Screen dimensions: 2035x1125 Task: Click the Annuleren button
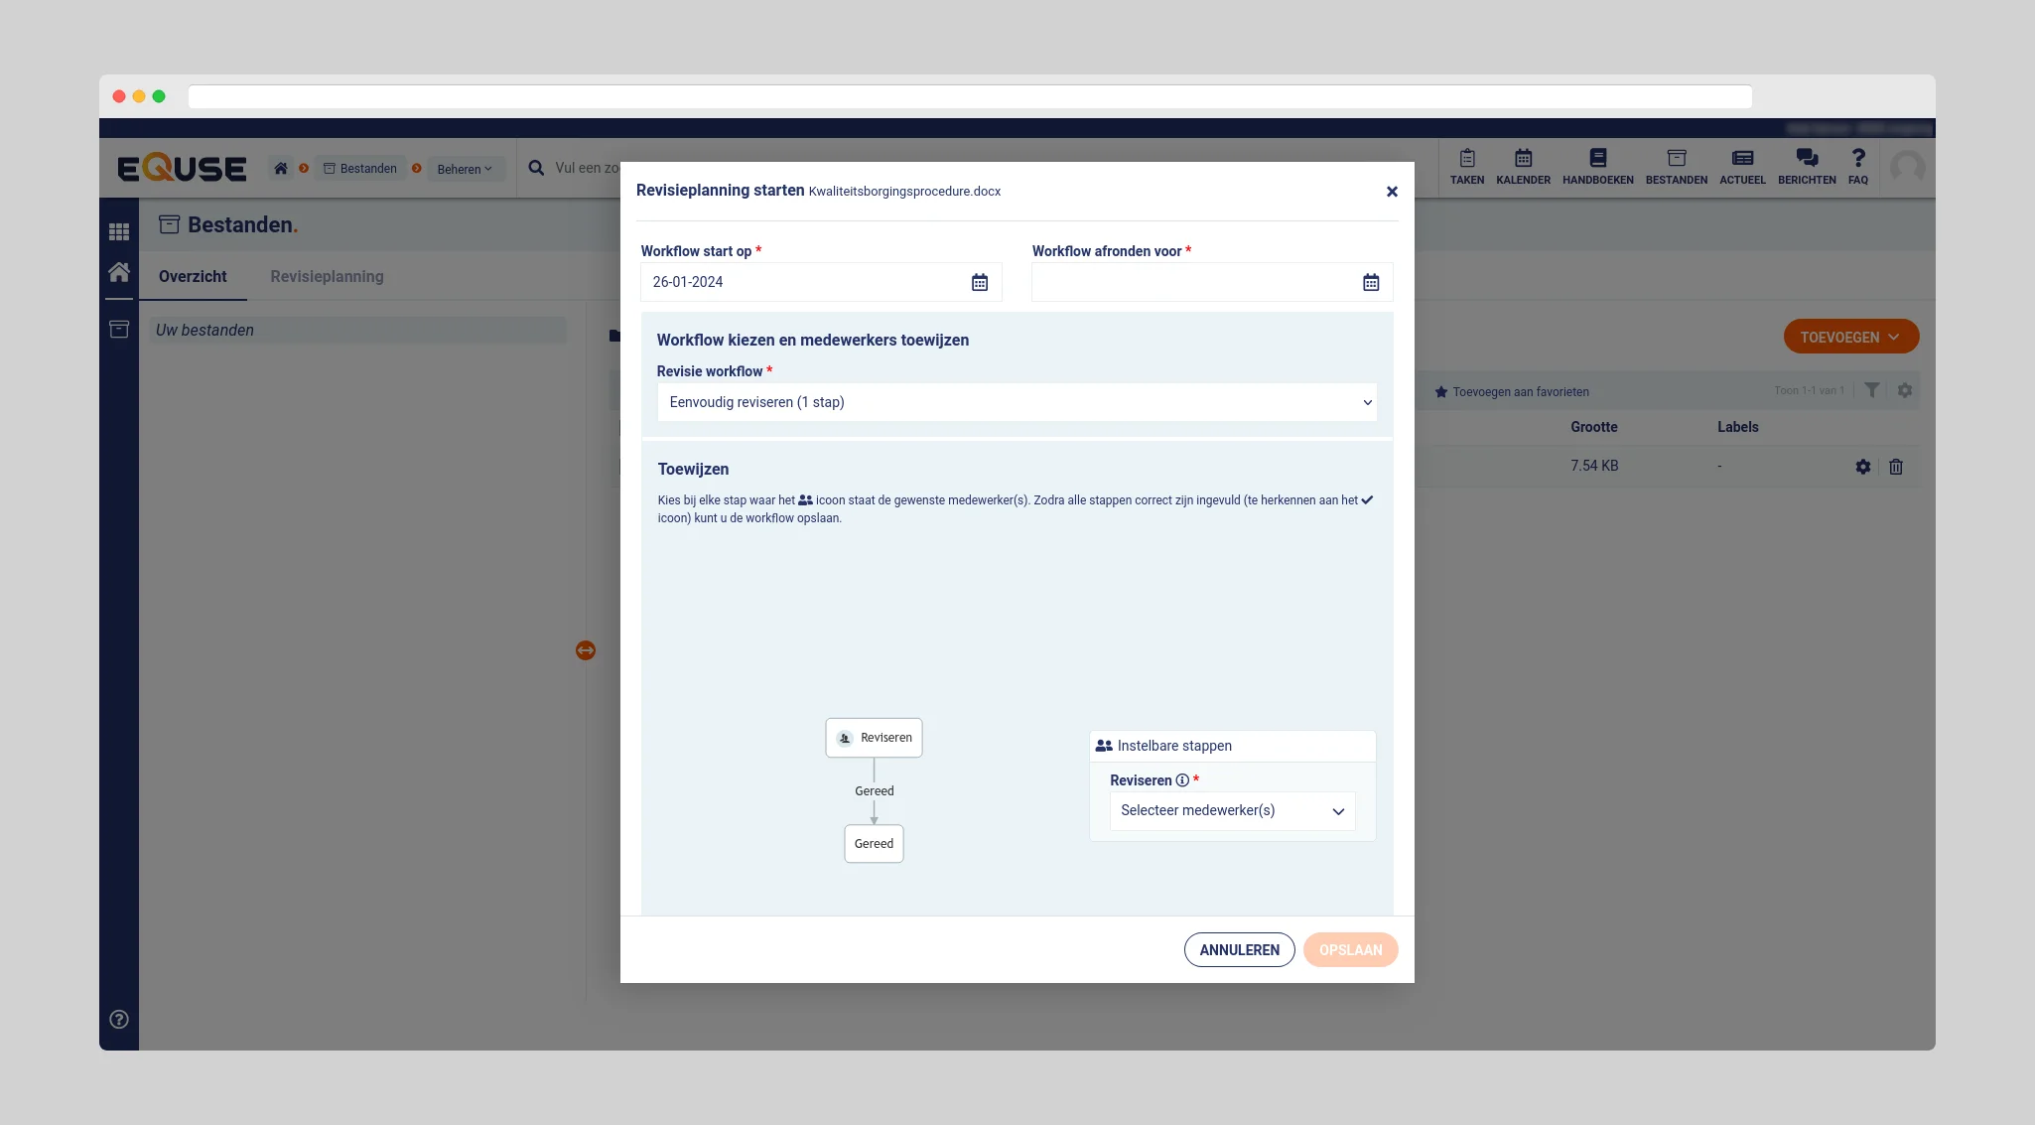point(1239,950)
